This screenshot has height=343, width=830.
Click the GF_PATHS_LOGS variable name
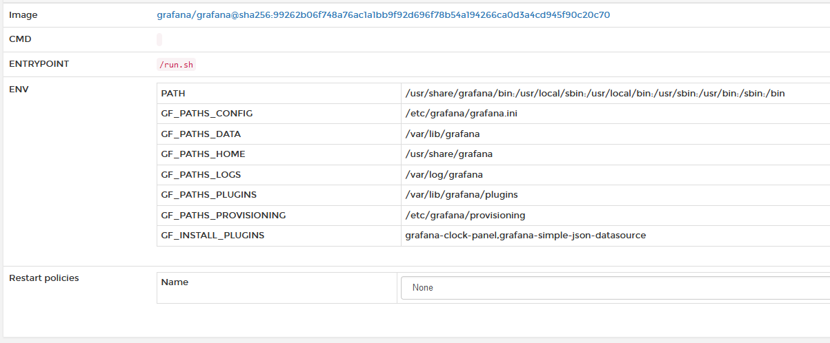[x=201, y=175]
